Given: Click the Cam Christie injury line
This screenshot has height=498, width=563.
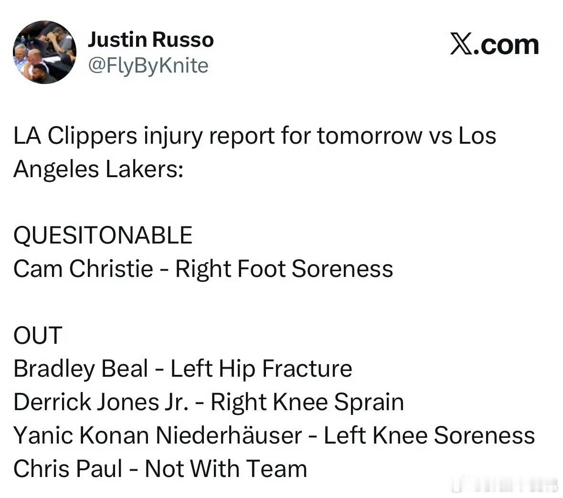Looking at the screenshot, I should tap(203, 269).
